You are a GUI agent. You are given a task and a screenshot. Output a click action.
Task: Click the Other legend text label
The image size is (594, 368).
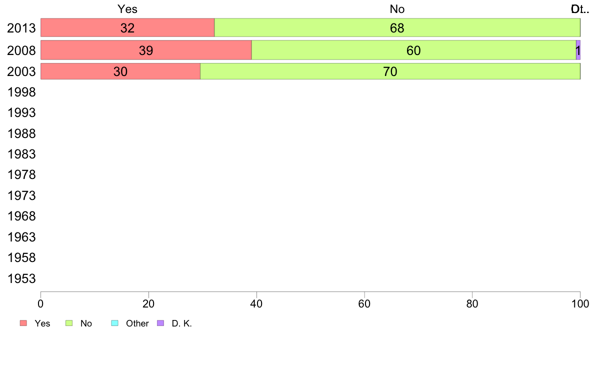tap(137, 323)
